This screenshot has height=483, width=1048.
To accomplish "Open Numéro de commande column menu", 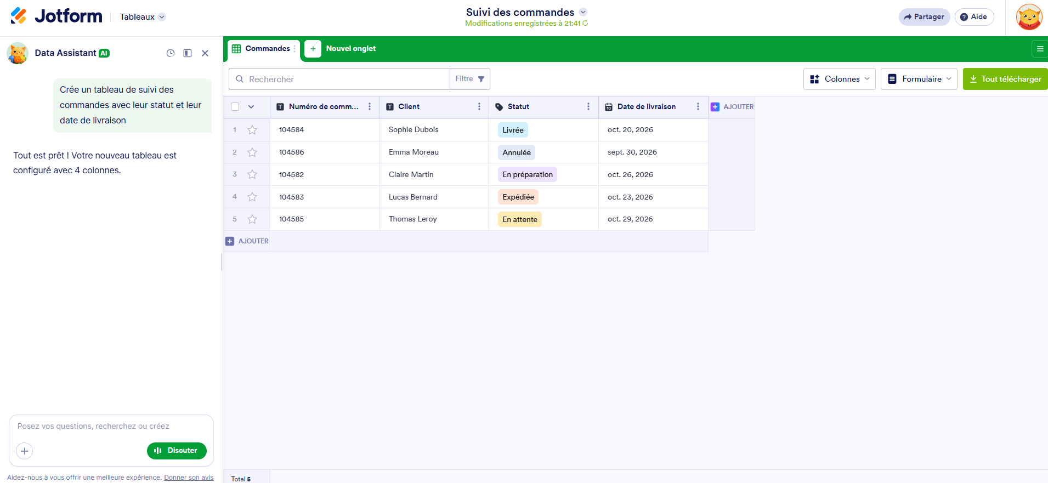I will coord(370,107).
